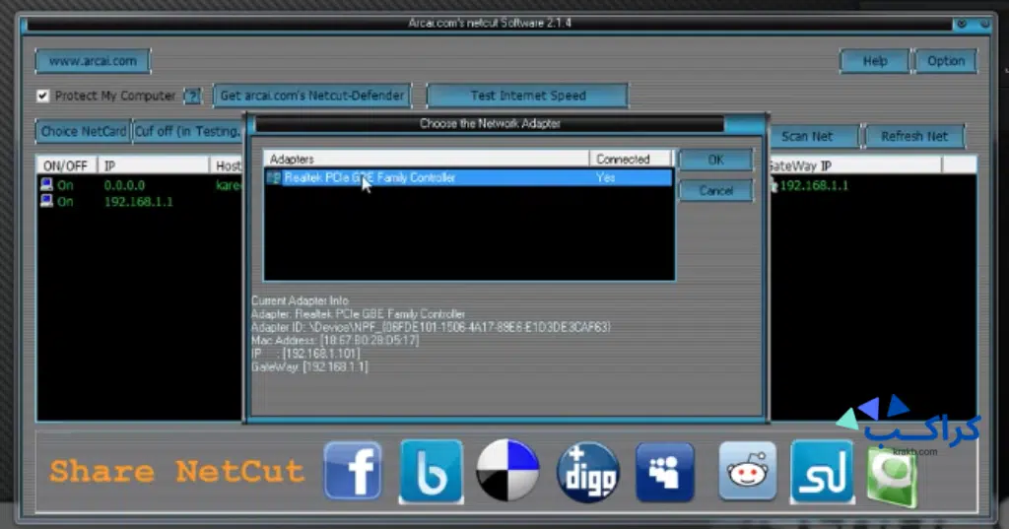Viewport: 1009px width, 529px height.
Task: Click the Adapter ID info line
Action: [431, 327]
